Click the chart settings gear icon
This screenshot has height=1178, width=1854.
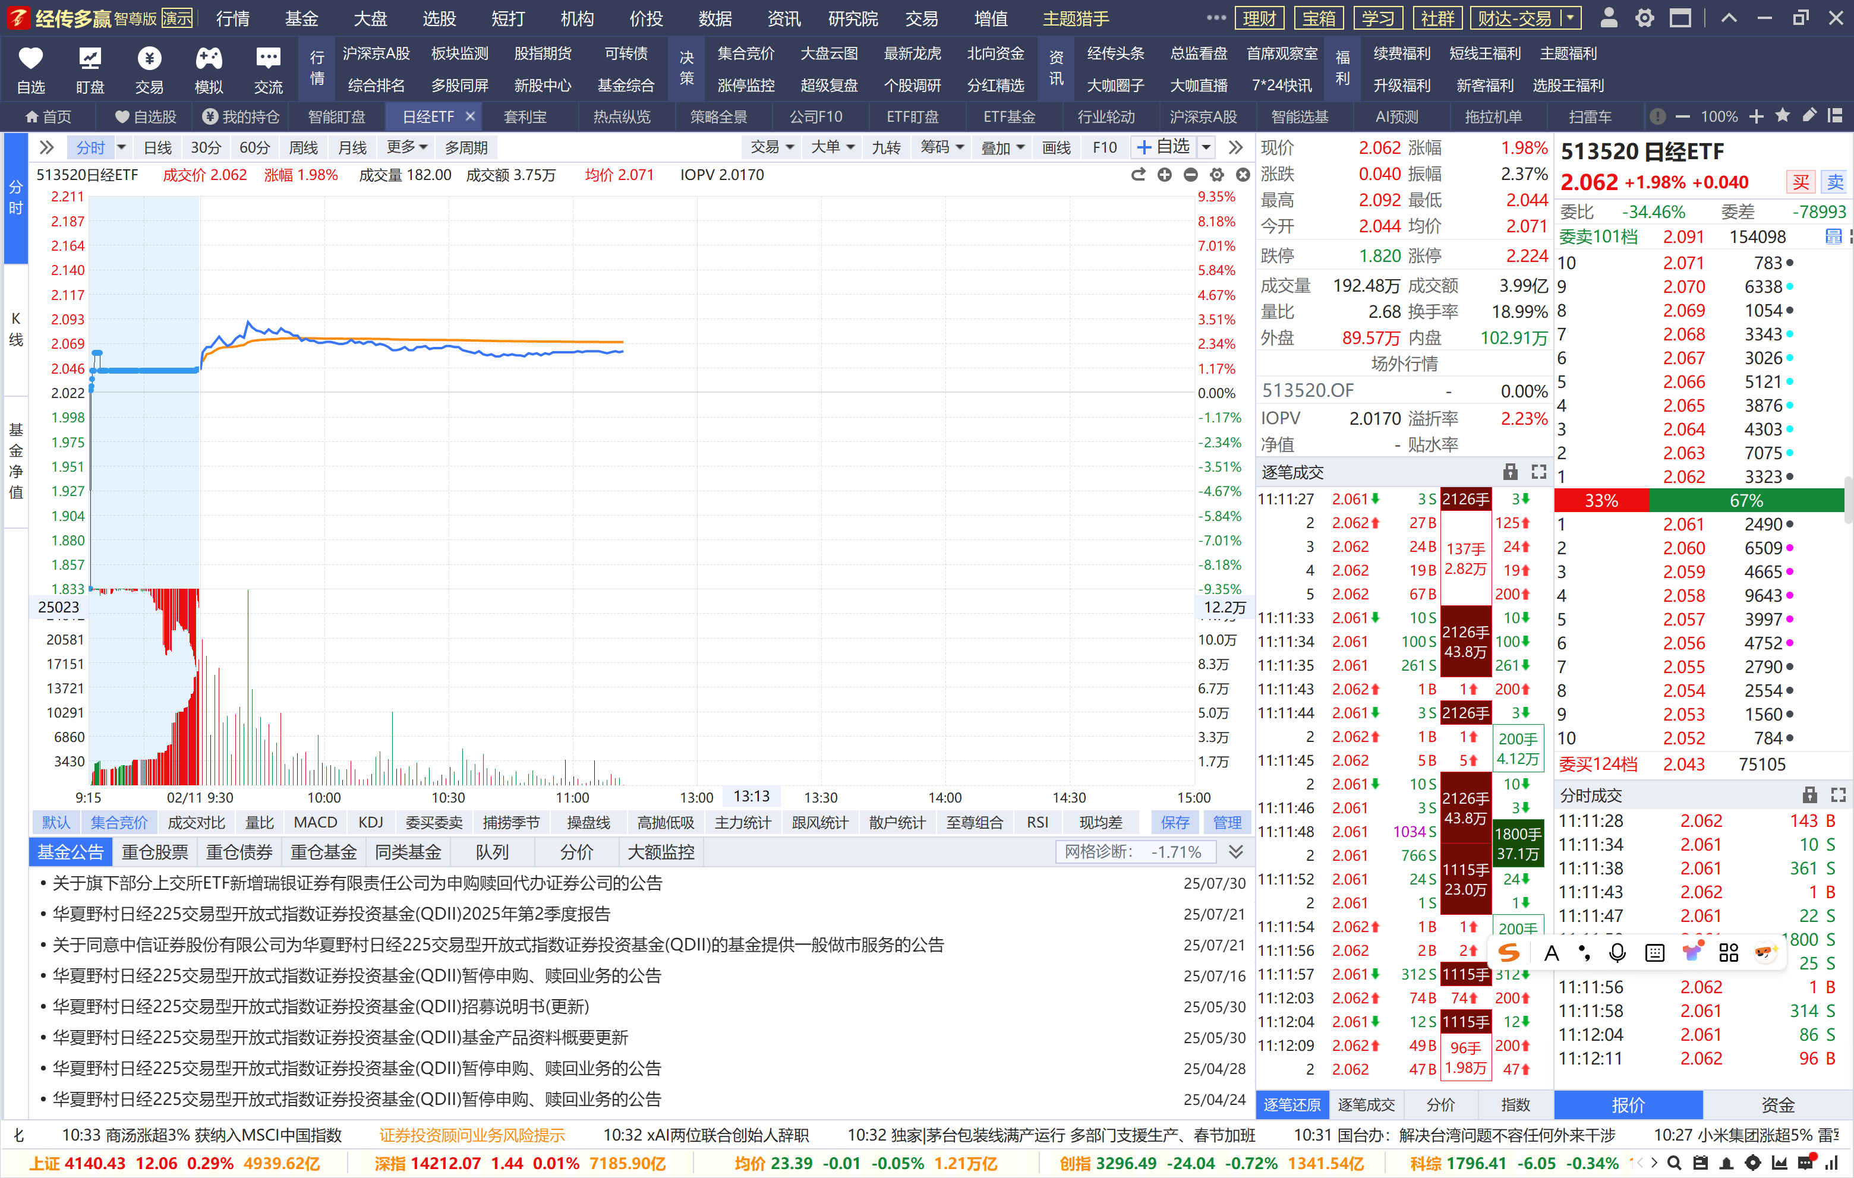(x=1216, y=176)
